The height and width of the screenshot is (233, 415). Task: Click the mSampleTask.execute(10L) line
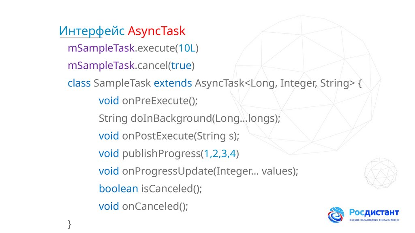133,49
